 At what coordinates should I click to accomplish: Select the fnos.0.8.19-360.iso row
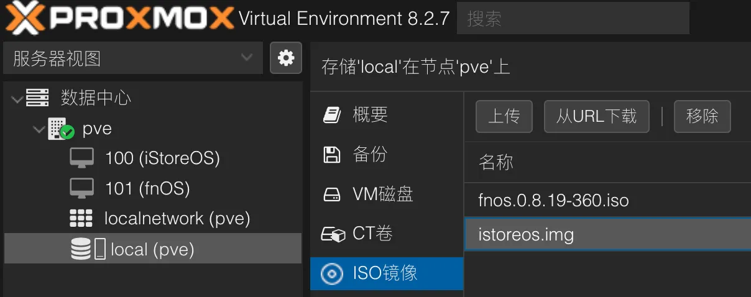pos(608,201)
